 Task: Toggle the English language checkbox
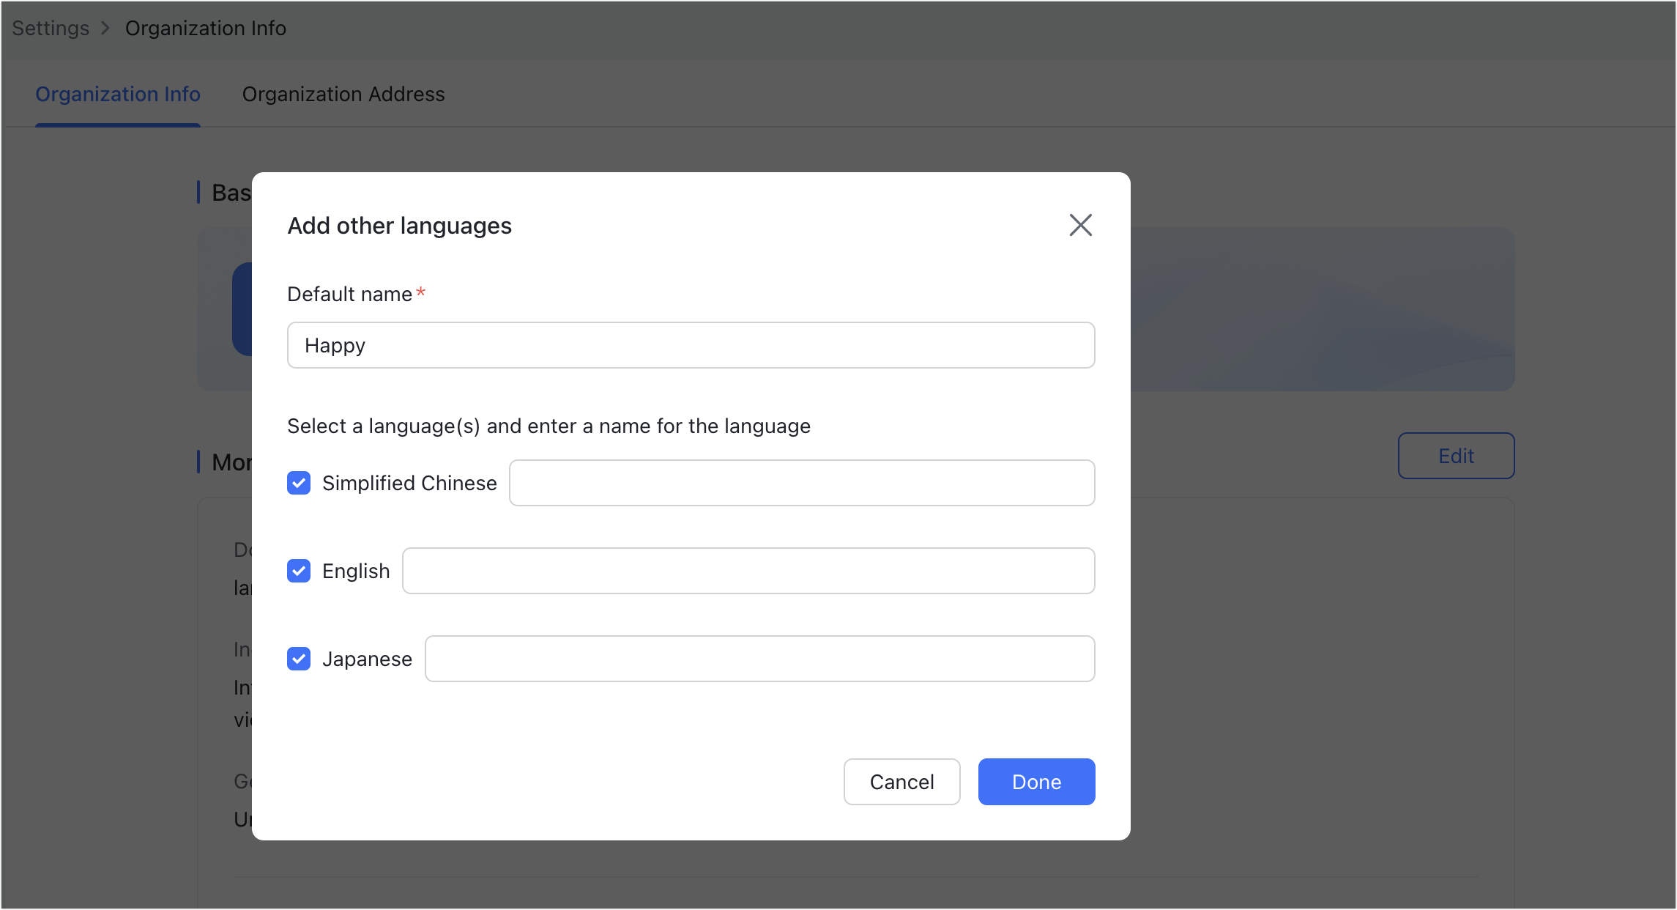pyautogui.click(x=299, y=571)
